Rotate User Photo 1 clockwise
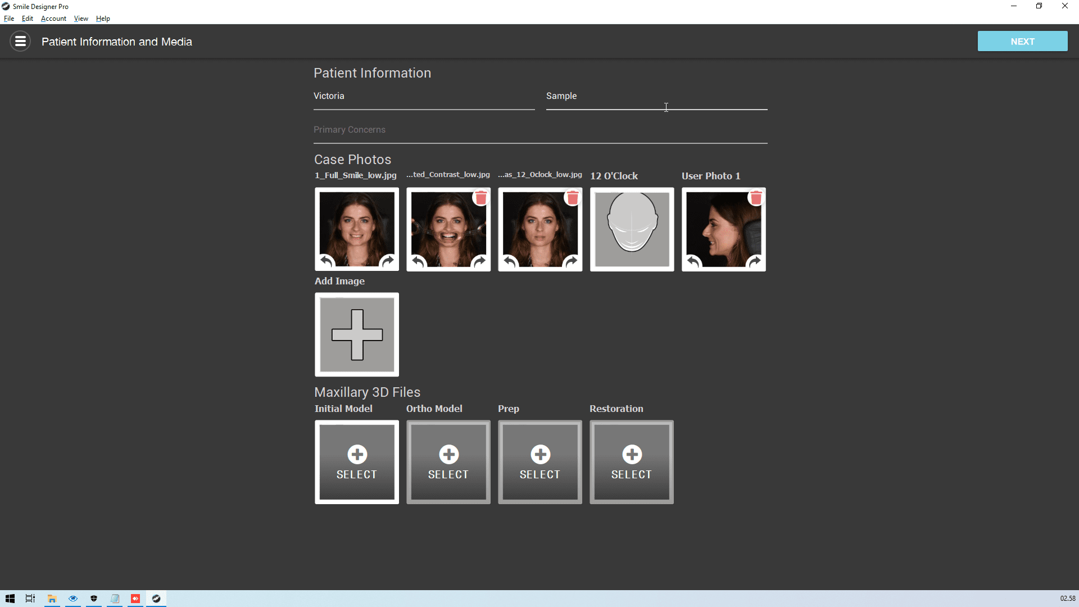 point(755,261)
